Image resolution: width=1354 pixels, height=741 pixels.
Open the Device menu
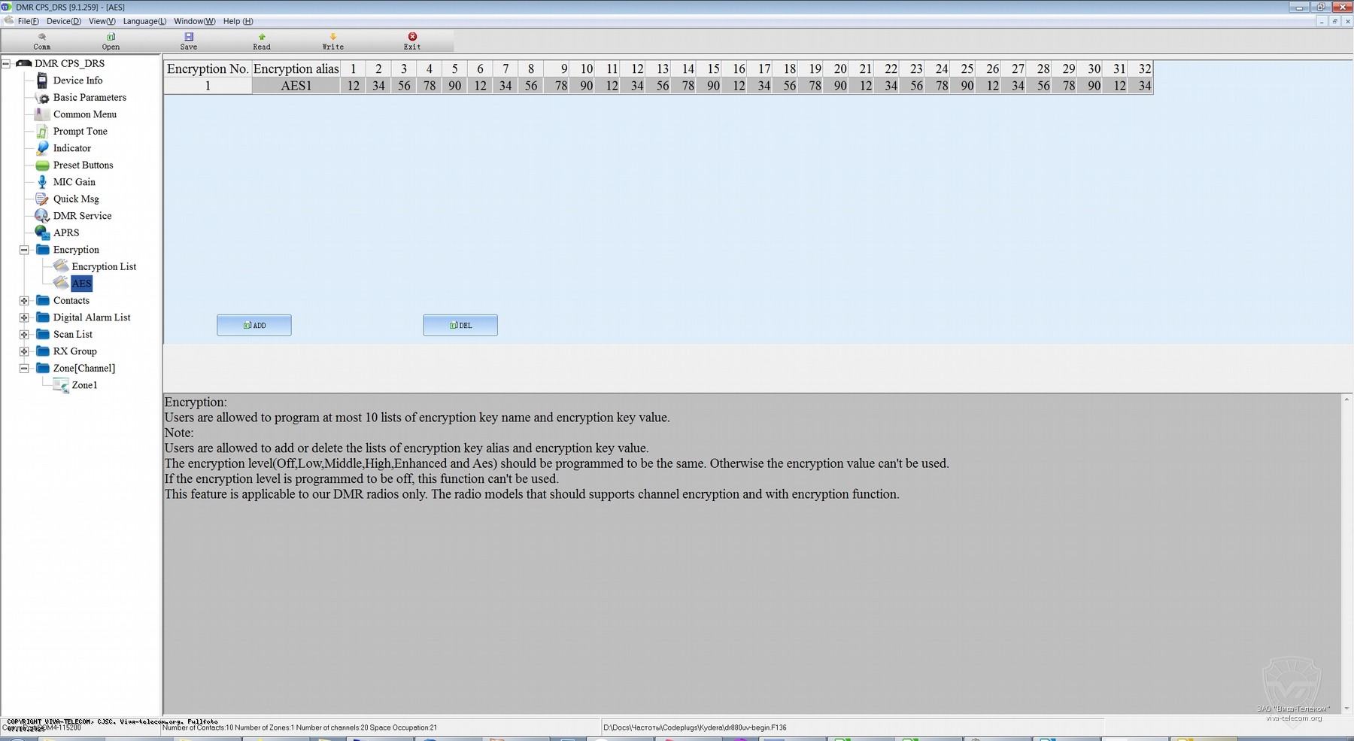63,21
